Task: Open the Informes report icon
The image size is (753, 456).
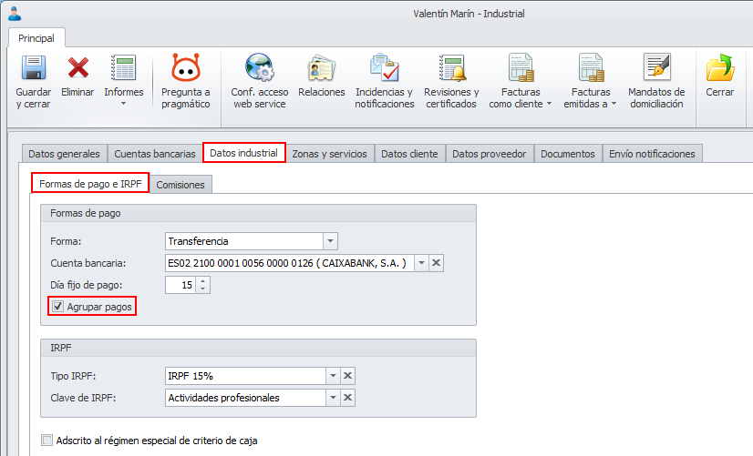Action: click(x=123, y=67)
